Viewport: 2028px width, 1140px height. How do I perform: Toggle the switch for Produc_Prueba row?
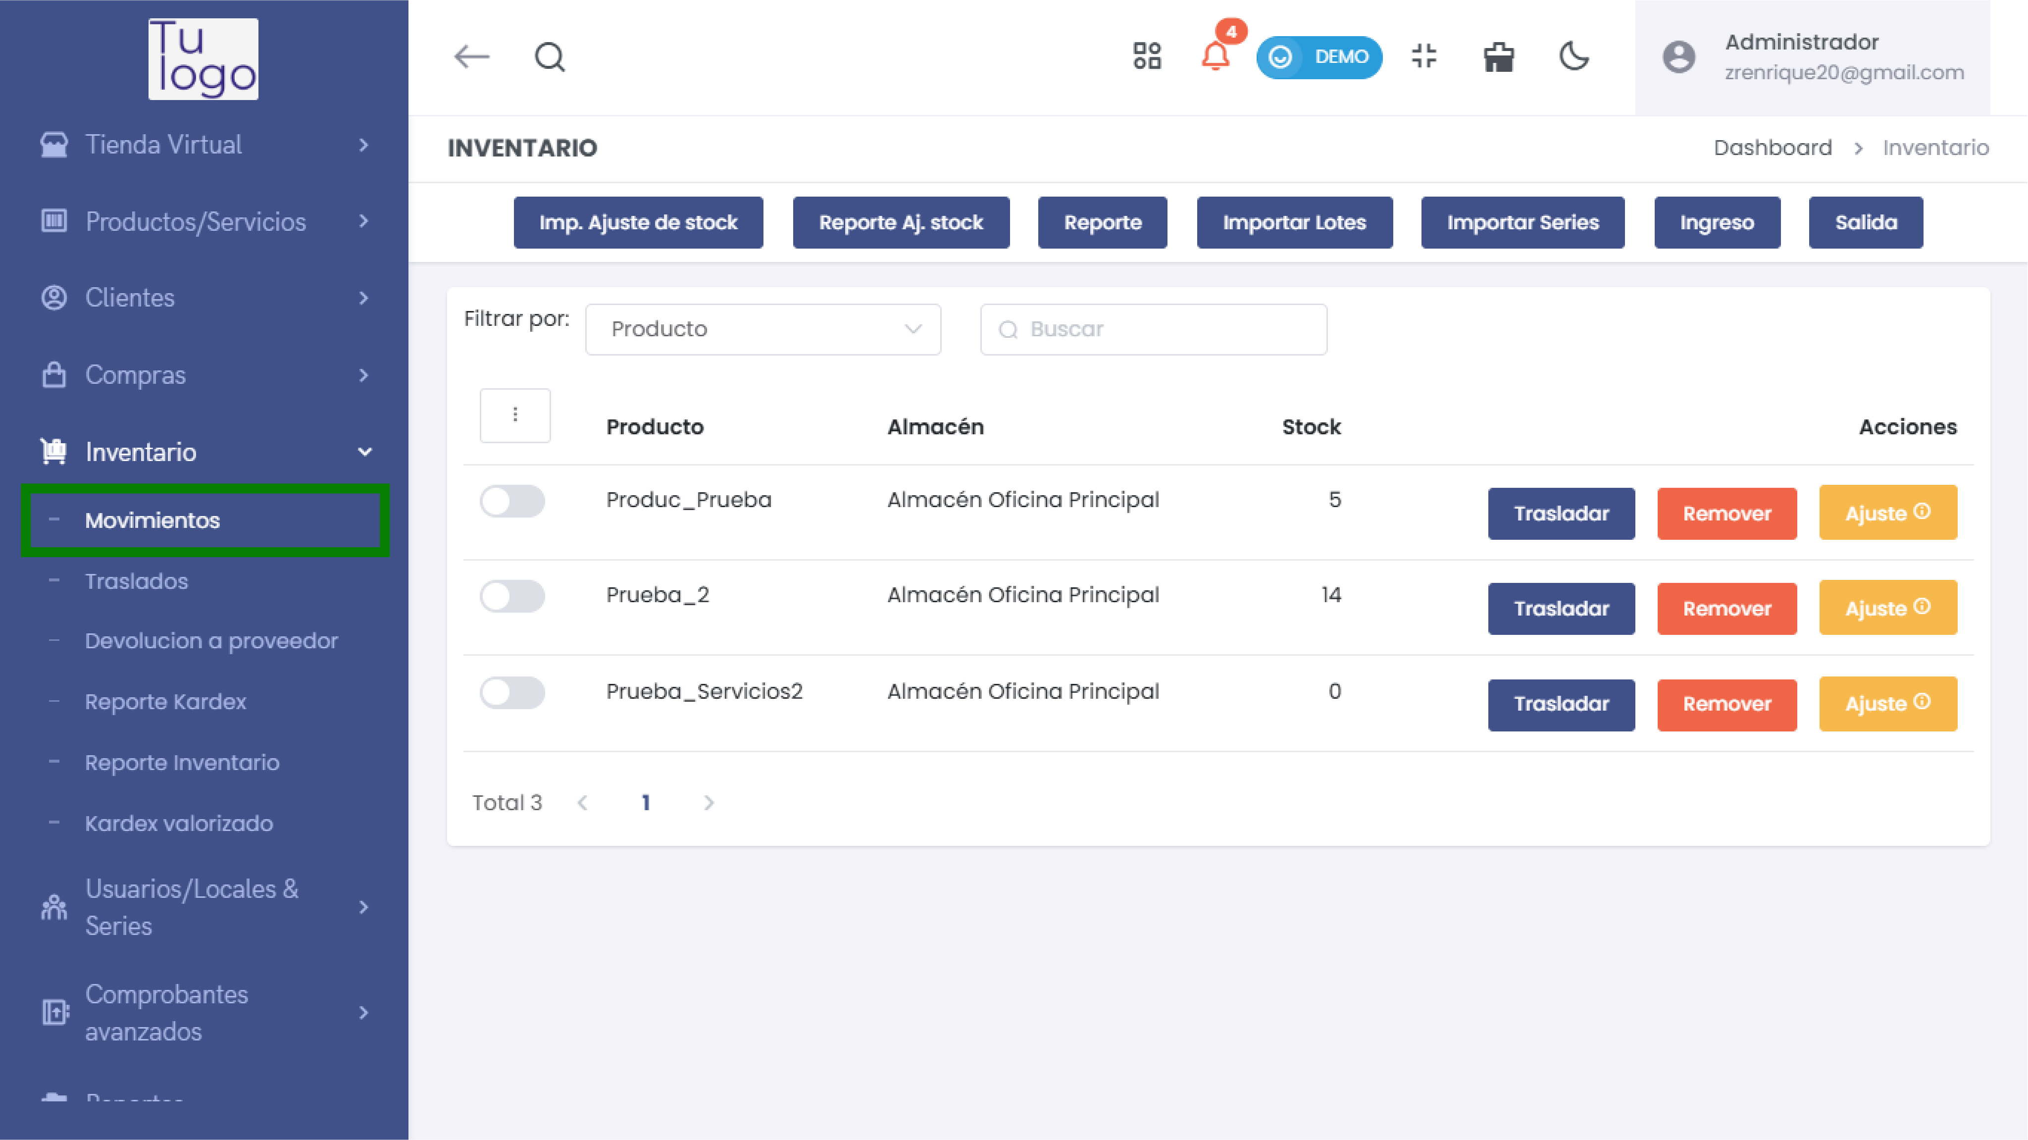point(512,502)
